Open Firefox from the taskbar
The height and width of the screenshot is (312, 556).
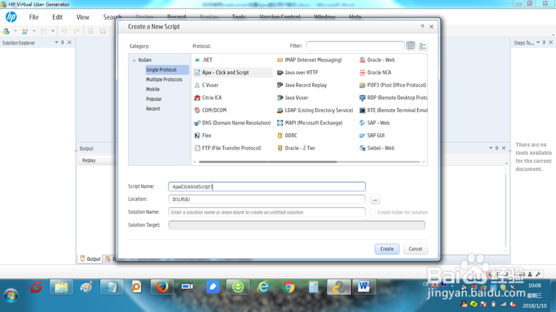tap(162, 287)
